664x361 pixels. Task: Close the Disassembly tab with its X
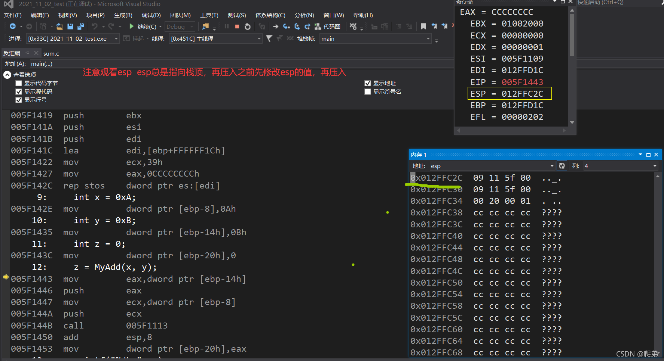[36, 53]
